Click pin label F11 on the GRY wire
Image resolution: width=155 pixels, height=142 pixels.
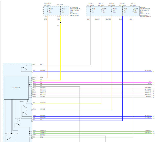34,64
